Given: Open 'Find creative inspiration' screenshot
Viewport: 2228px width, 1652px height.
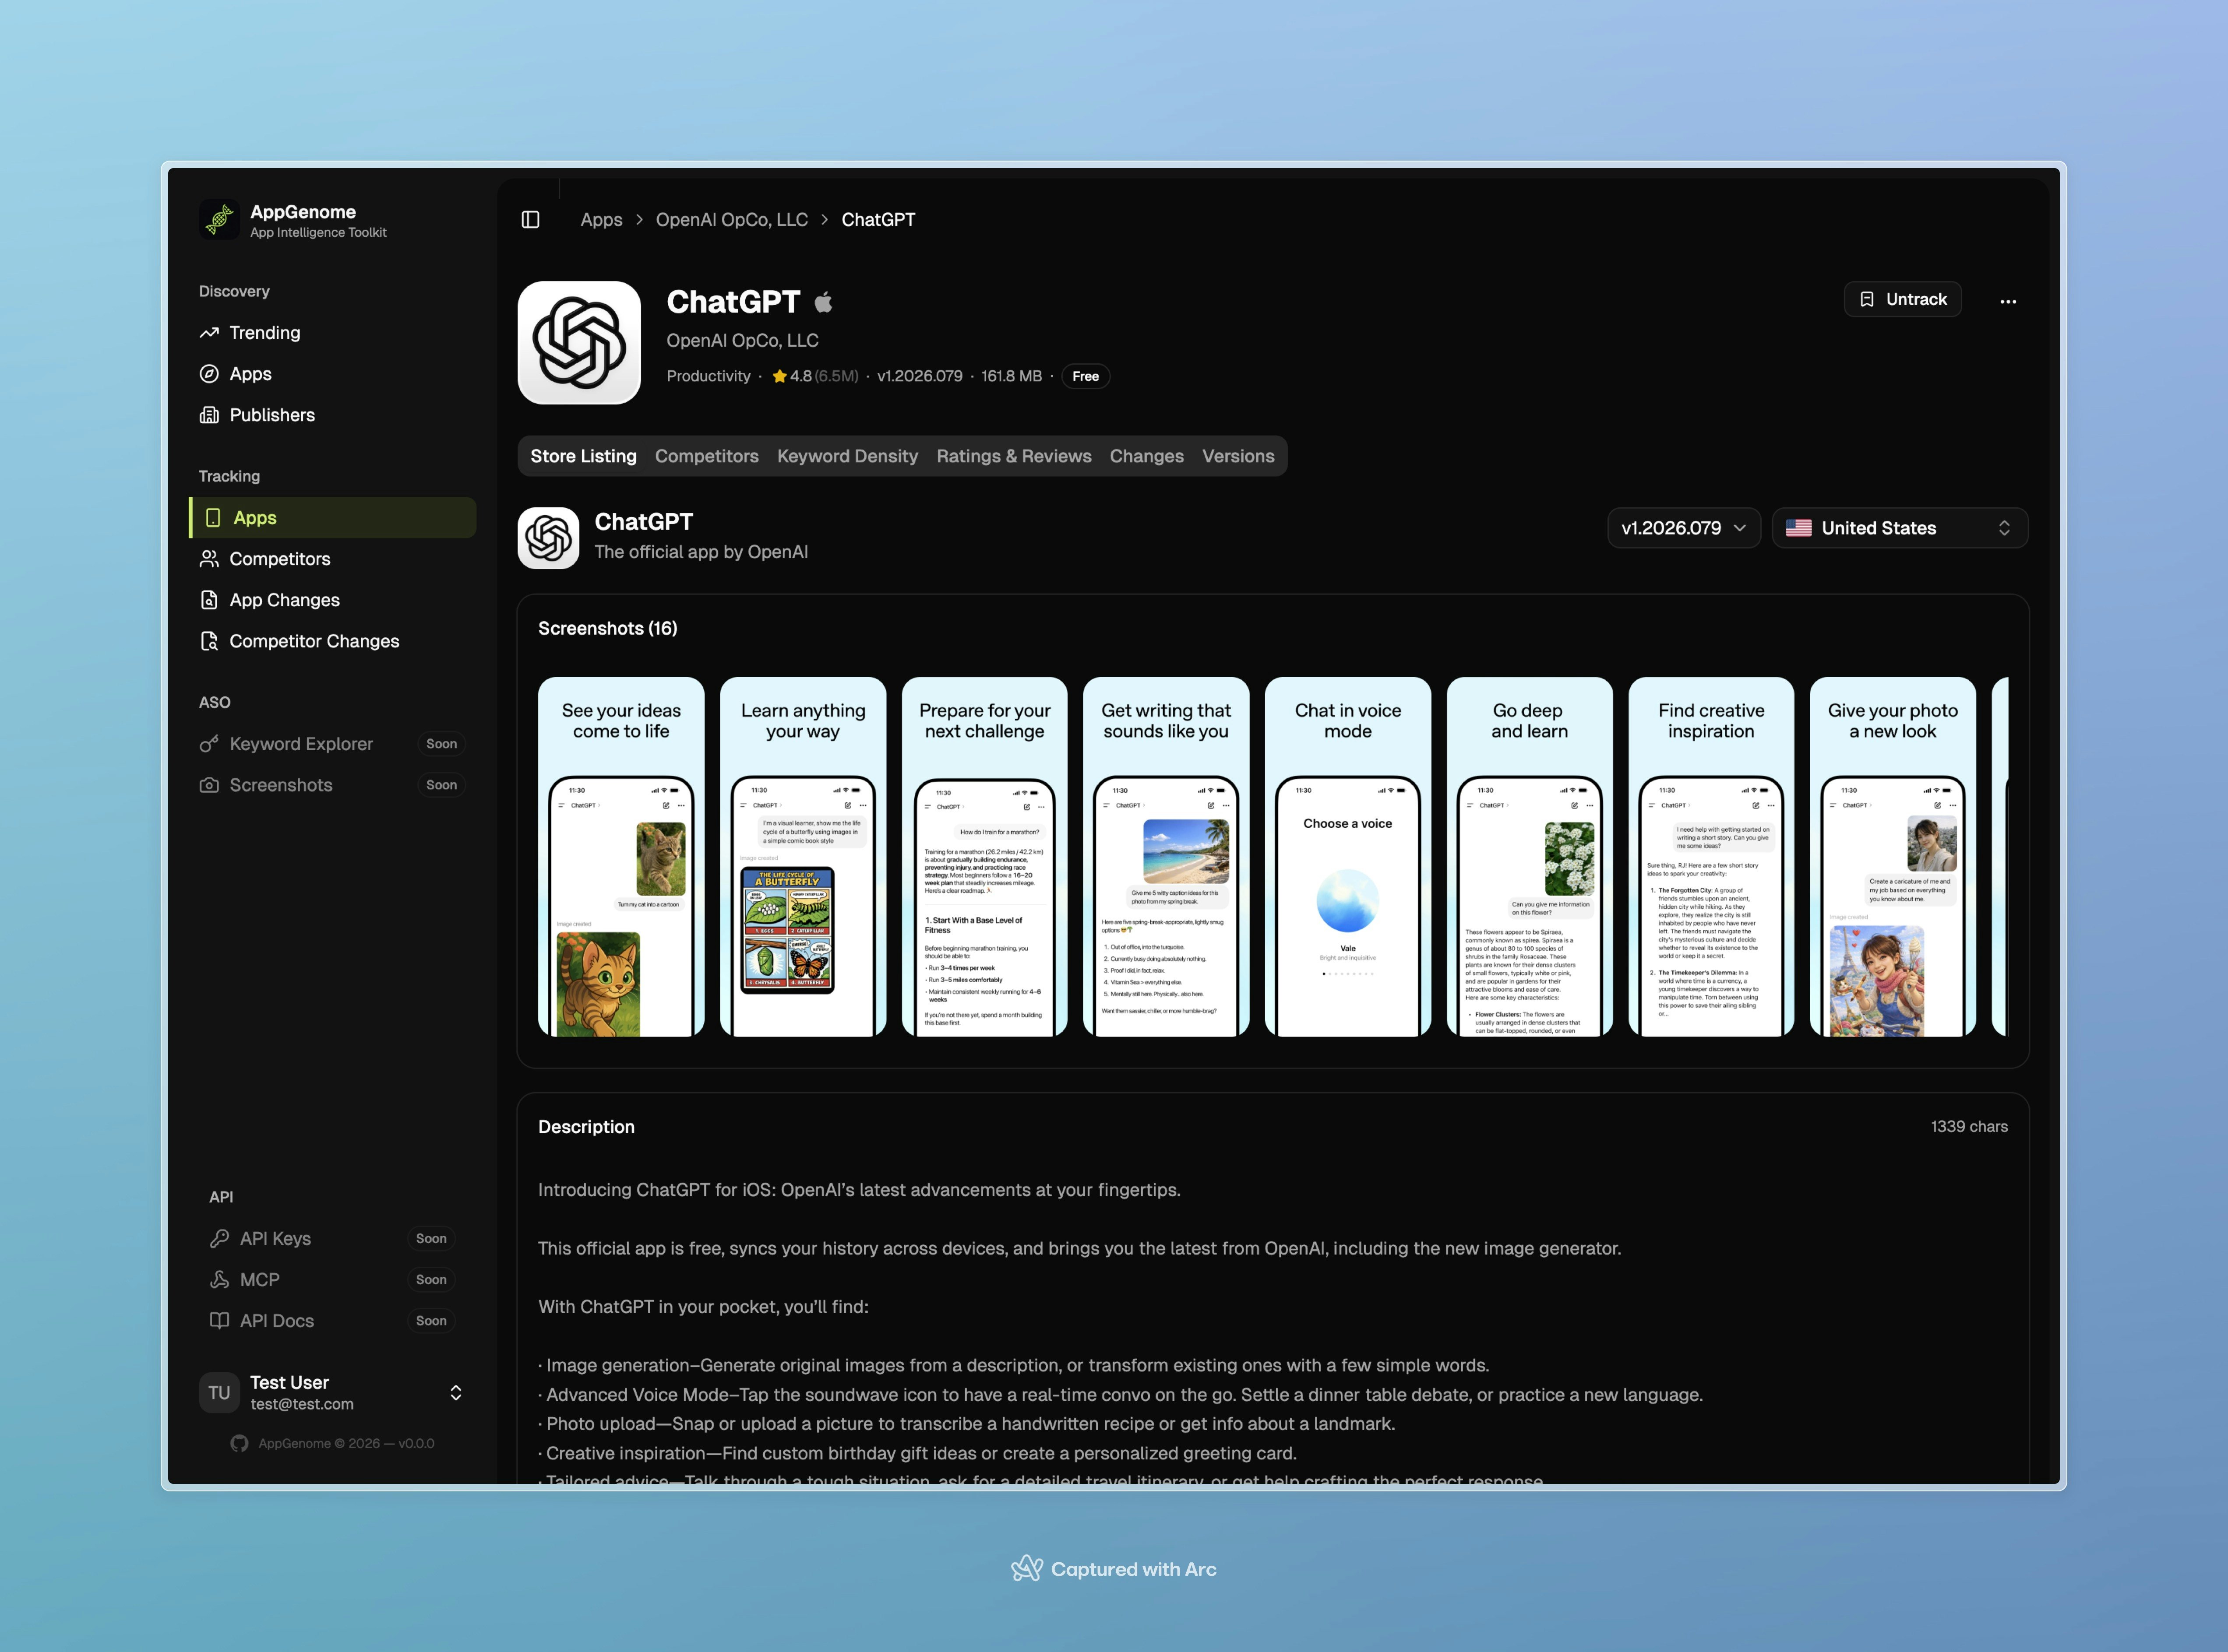Looking at the screenshot, I should (1712, 857).
